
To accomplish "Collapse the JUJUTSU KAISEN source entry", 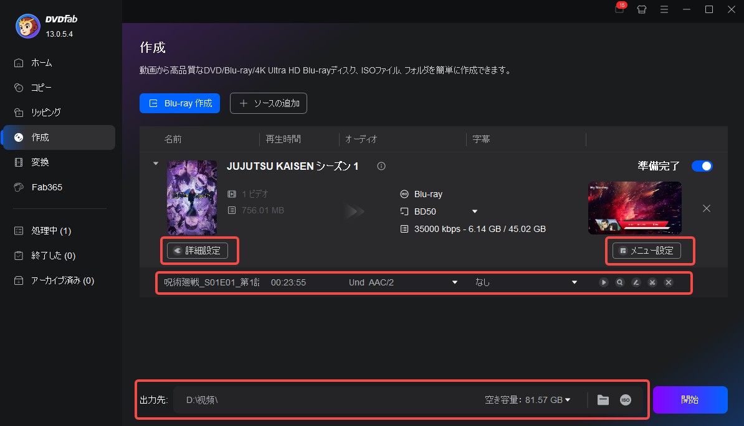I will click(156, 164).
